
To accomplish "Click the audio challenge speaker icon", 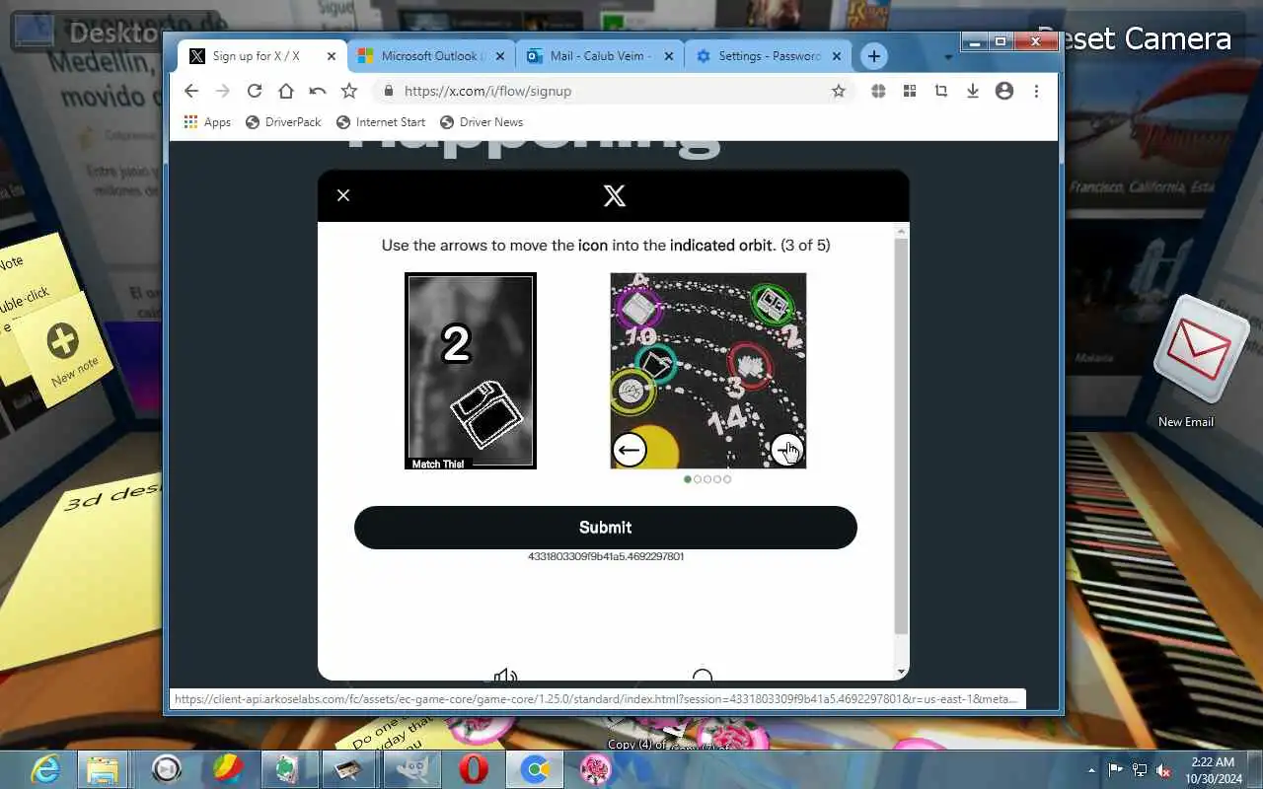I will (x=505, y=676).
